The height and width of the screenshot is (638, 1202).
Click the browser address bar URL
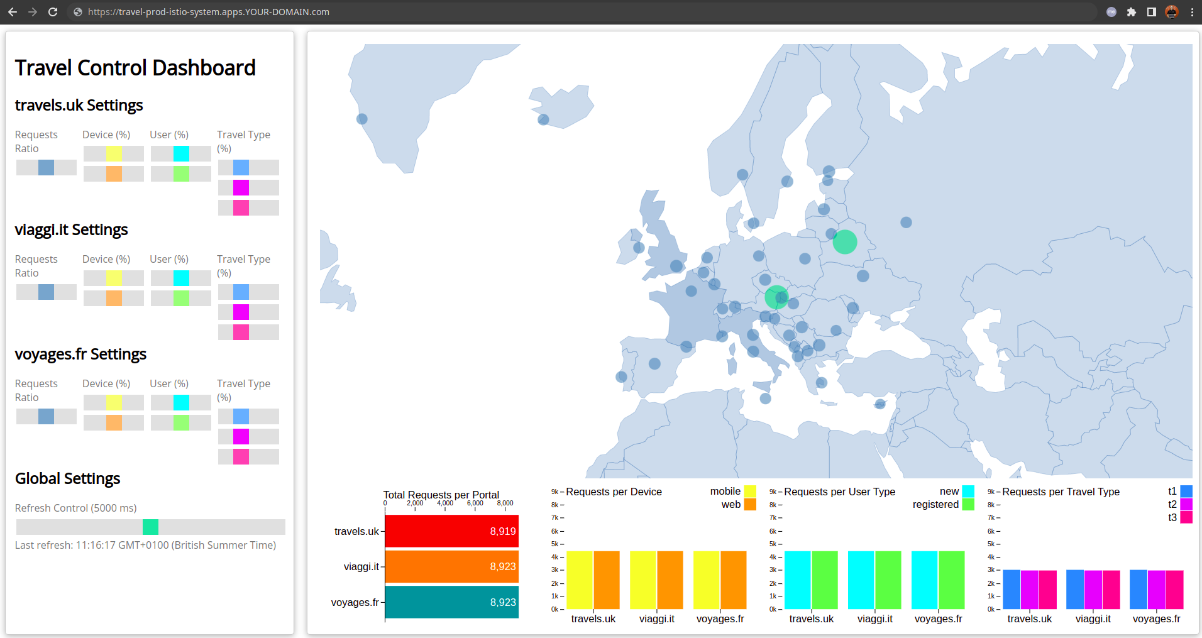209,12
